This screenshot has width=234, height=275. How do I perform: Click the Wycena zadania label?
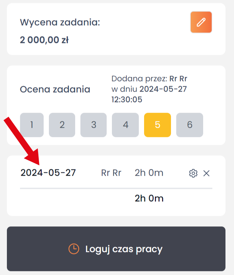point(60,23)
